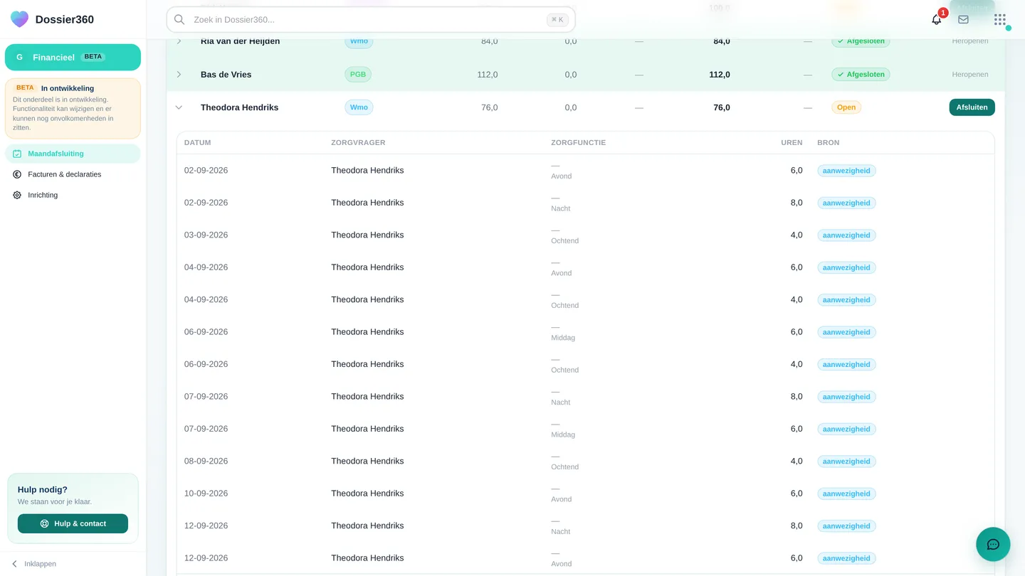Viewport: 1025px width, 576px height.
Task: Click the Afgesloten badge for Bas de Vries
Action: pyautogui.click(x=861, y=74)
